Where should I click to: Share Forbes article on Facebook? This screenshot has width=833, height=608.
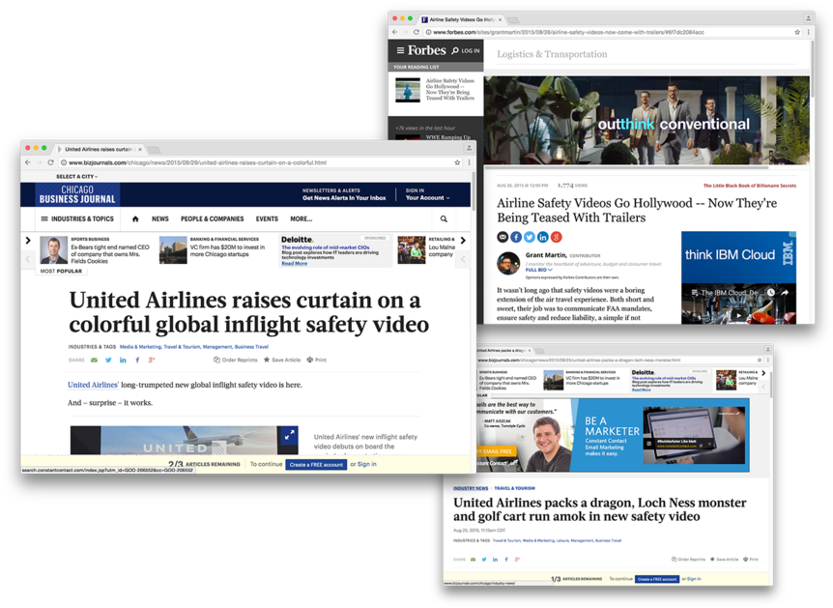516,237
